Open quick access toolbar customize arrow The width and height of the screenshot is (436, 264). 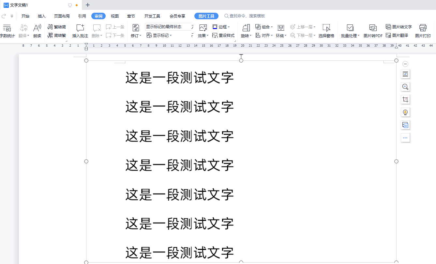click(12, 16)
